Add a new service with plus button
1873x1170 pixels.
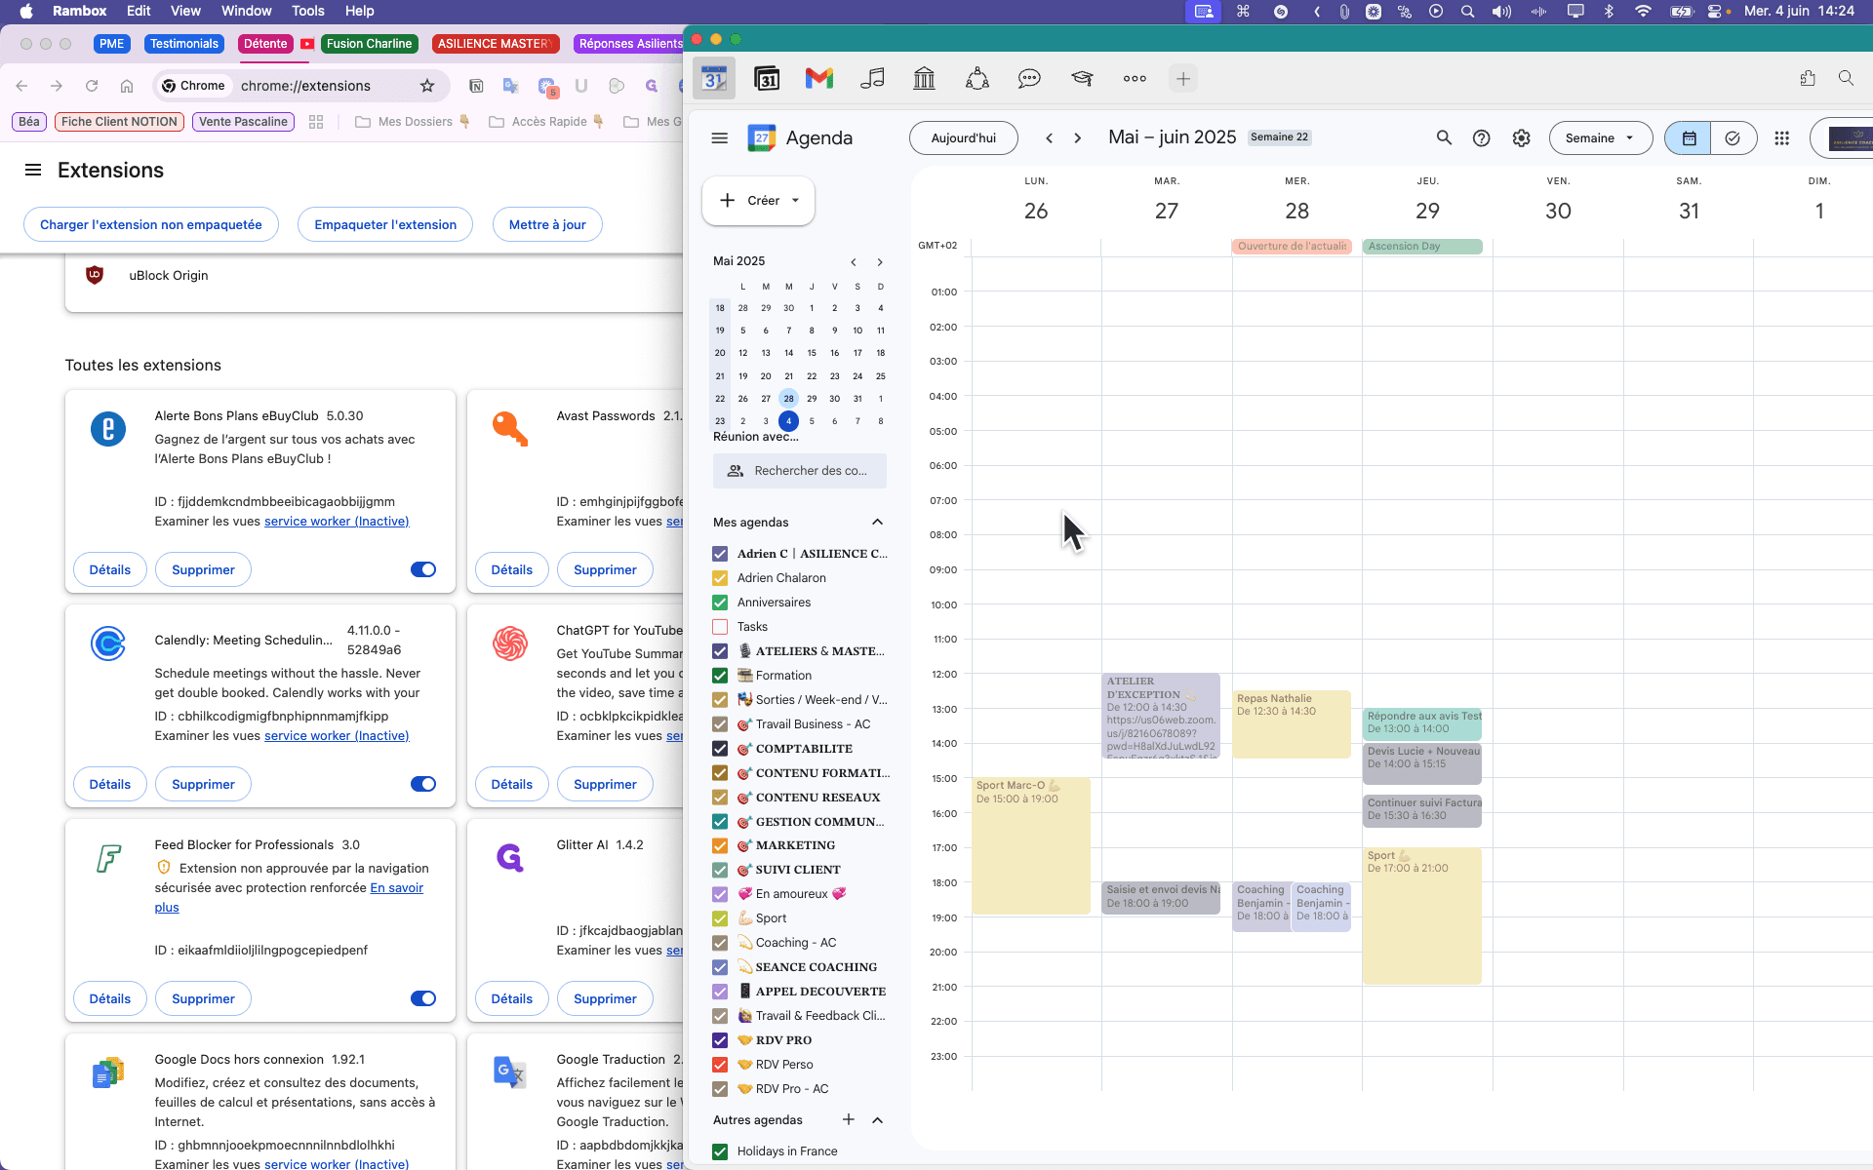(x=1183, y=79)
